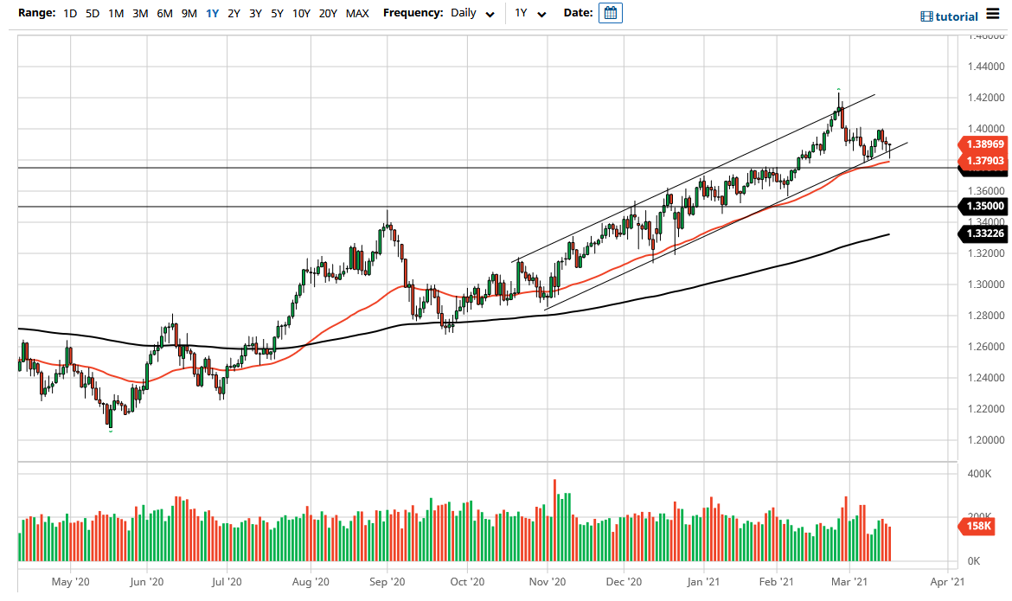Screen dimensions: 1012x601
Task: Select the 10Y range
Action: 301,13
